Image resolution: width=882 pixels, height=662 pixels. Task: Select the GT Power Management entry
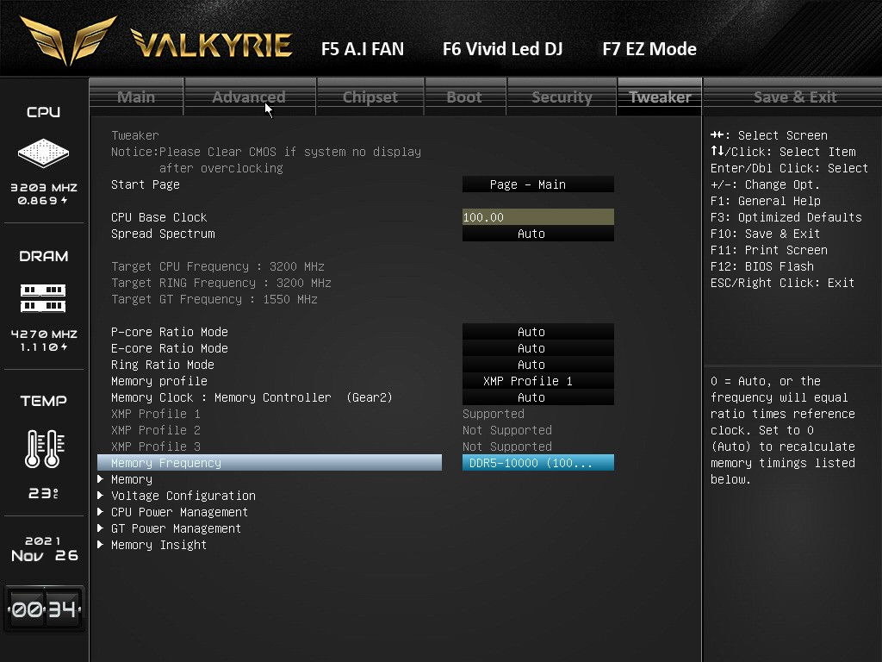point(176,528)
